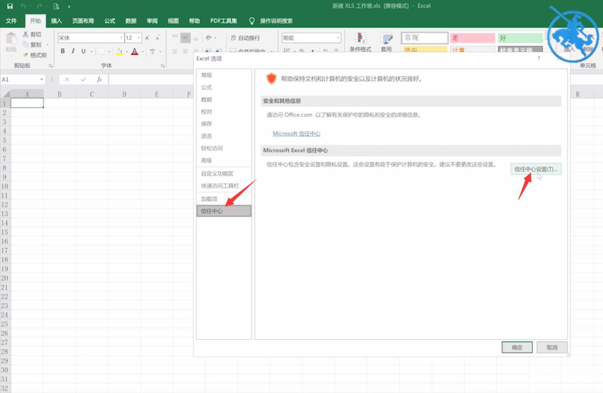
Task: Expand the font group dialog launcher
Action: [x=163, y=66]
